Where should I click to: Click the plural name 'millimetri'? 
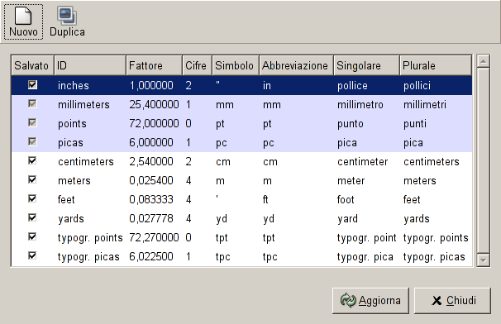tap(425, 105)
